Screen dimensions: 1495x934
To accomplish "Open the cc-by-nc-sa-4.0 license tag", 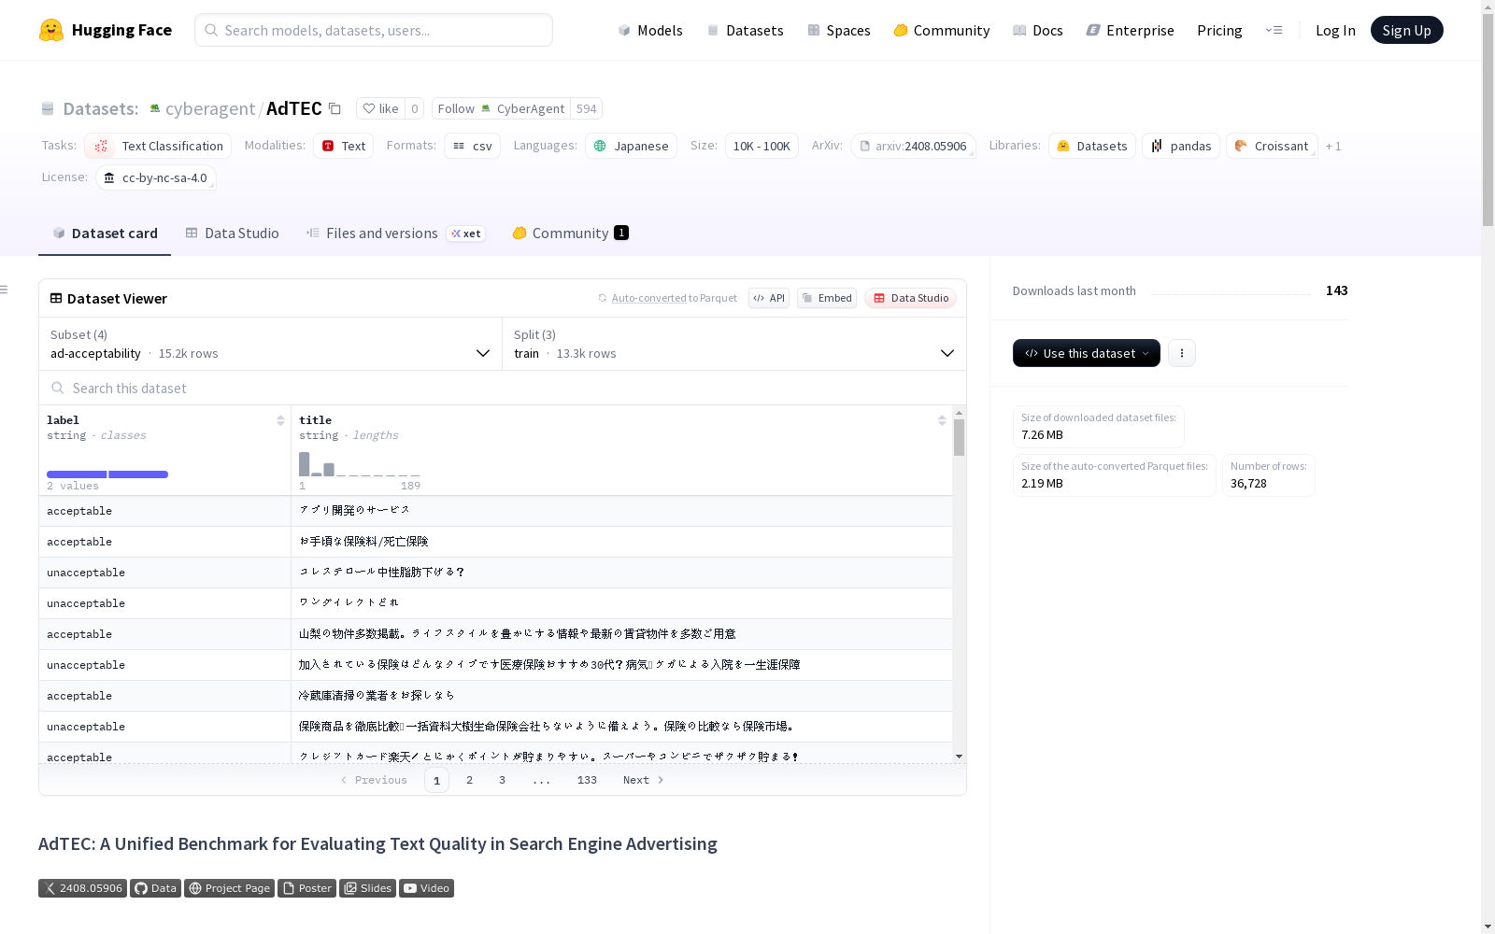I will tap(156, 177).
